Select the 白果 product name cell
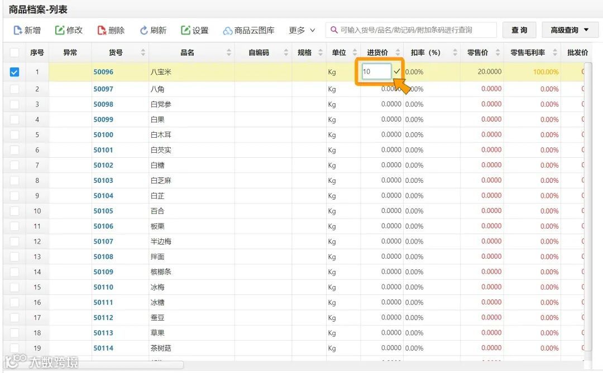This screenshot has width=603, height=373. click(192, 119)
